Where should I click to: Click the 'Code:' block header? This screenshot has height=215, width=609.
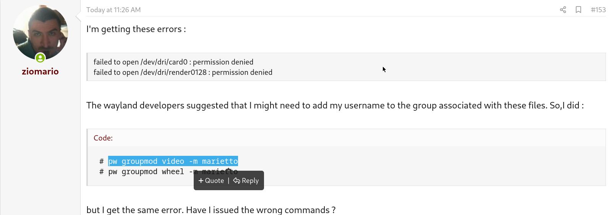point(103,138)
